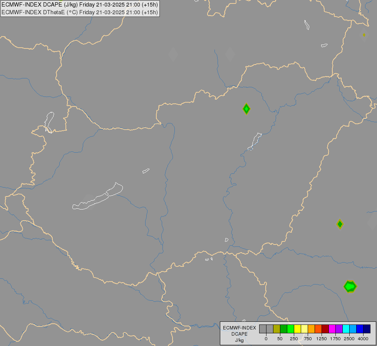This screenshot has width=377, height=346.
Task: Select the pure yellow legend swatch
Action: click(x=297, y=329)
